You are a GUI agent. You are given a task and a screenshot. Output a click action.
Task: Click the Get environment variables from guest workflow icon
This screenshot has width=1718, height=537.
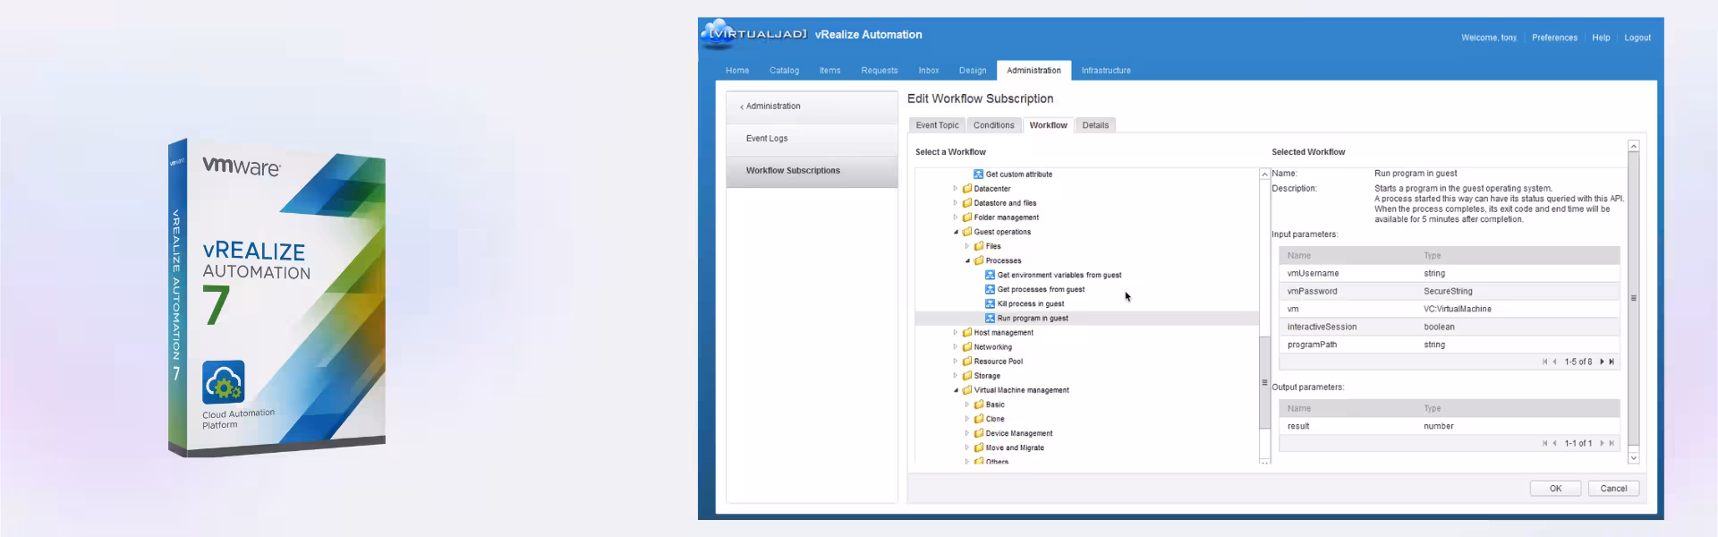990,275
